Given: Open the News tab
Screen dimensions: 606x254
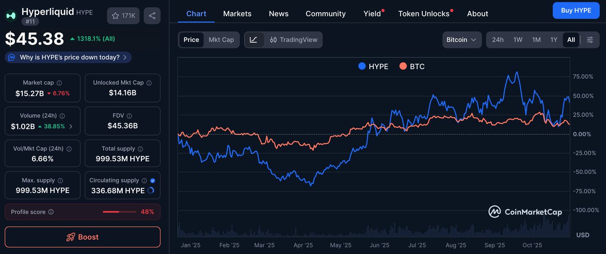Looking at the screenshot, I should pos(279,14).
